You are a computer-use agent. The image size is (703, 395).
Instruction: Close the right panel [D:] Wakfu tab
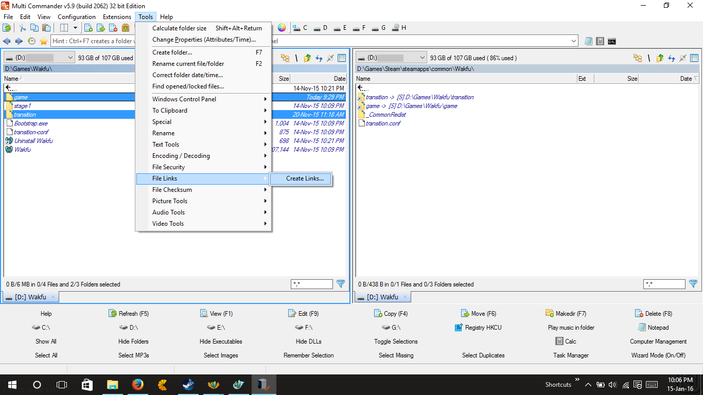[405, 297]
